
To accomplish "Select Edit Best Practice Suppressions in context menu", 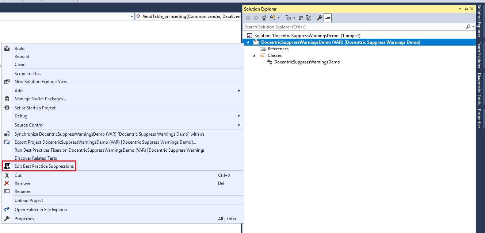I will click(x=44, y=166).
